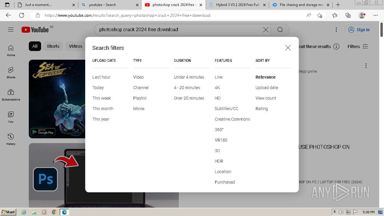Click the about these results info icon
Viewport: 384px width, 216px height.
point(336,46)
